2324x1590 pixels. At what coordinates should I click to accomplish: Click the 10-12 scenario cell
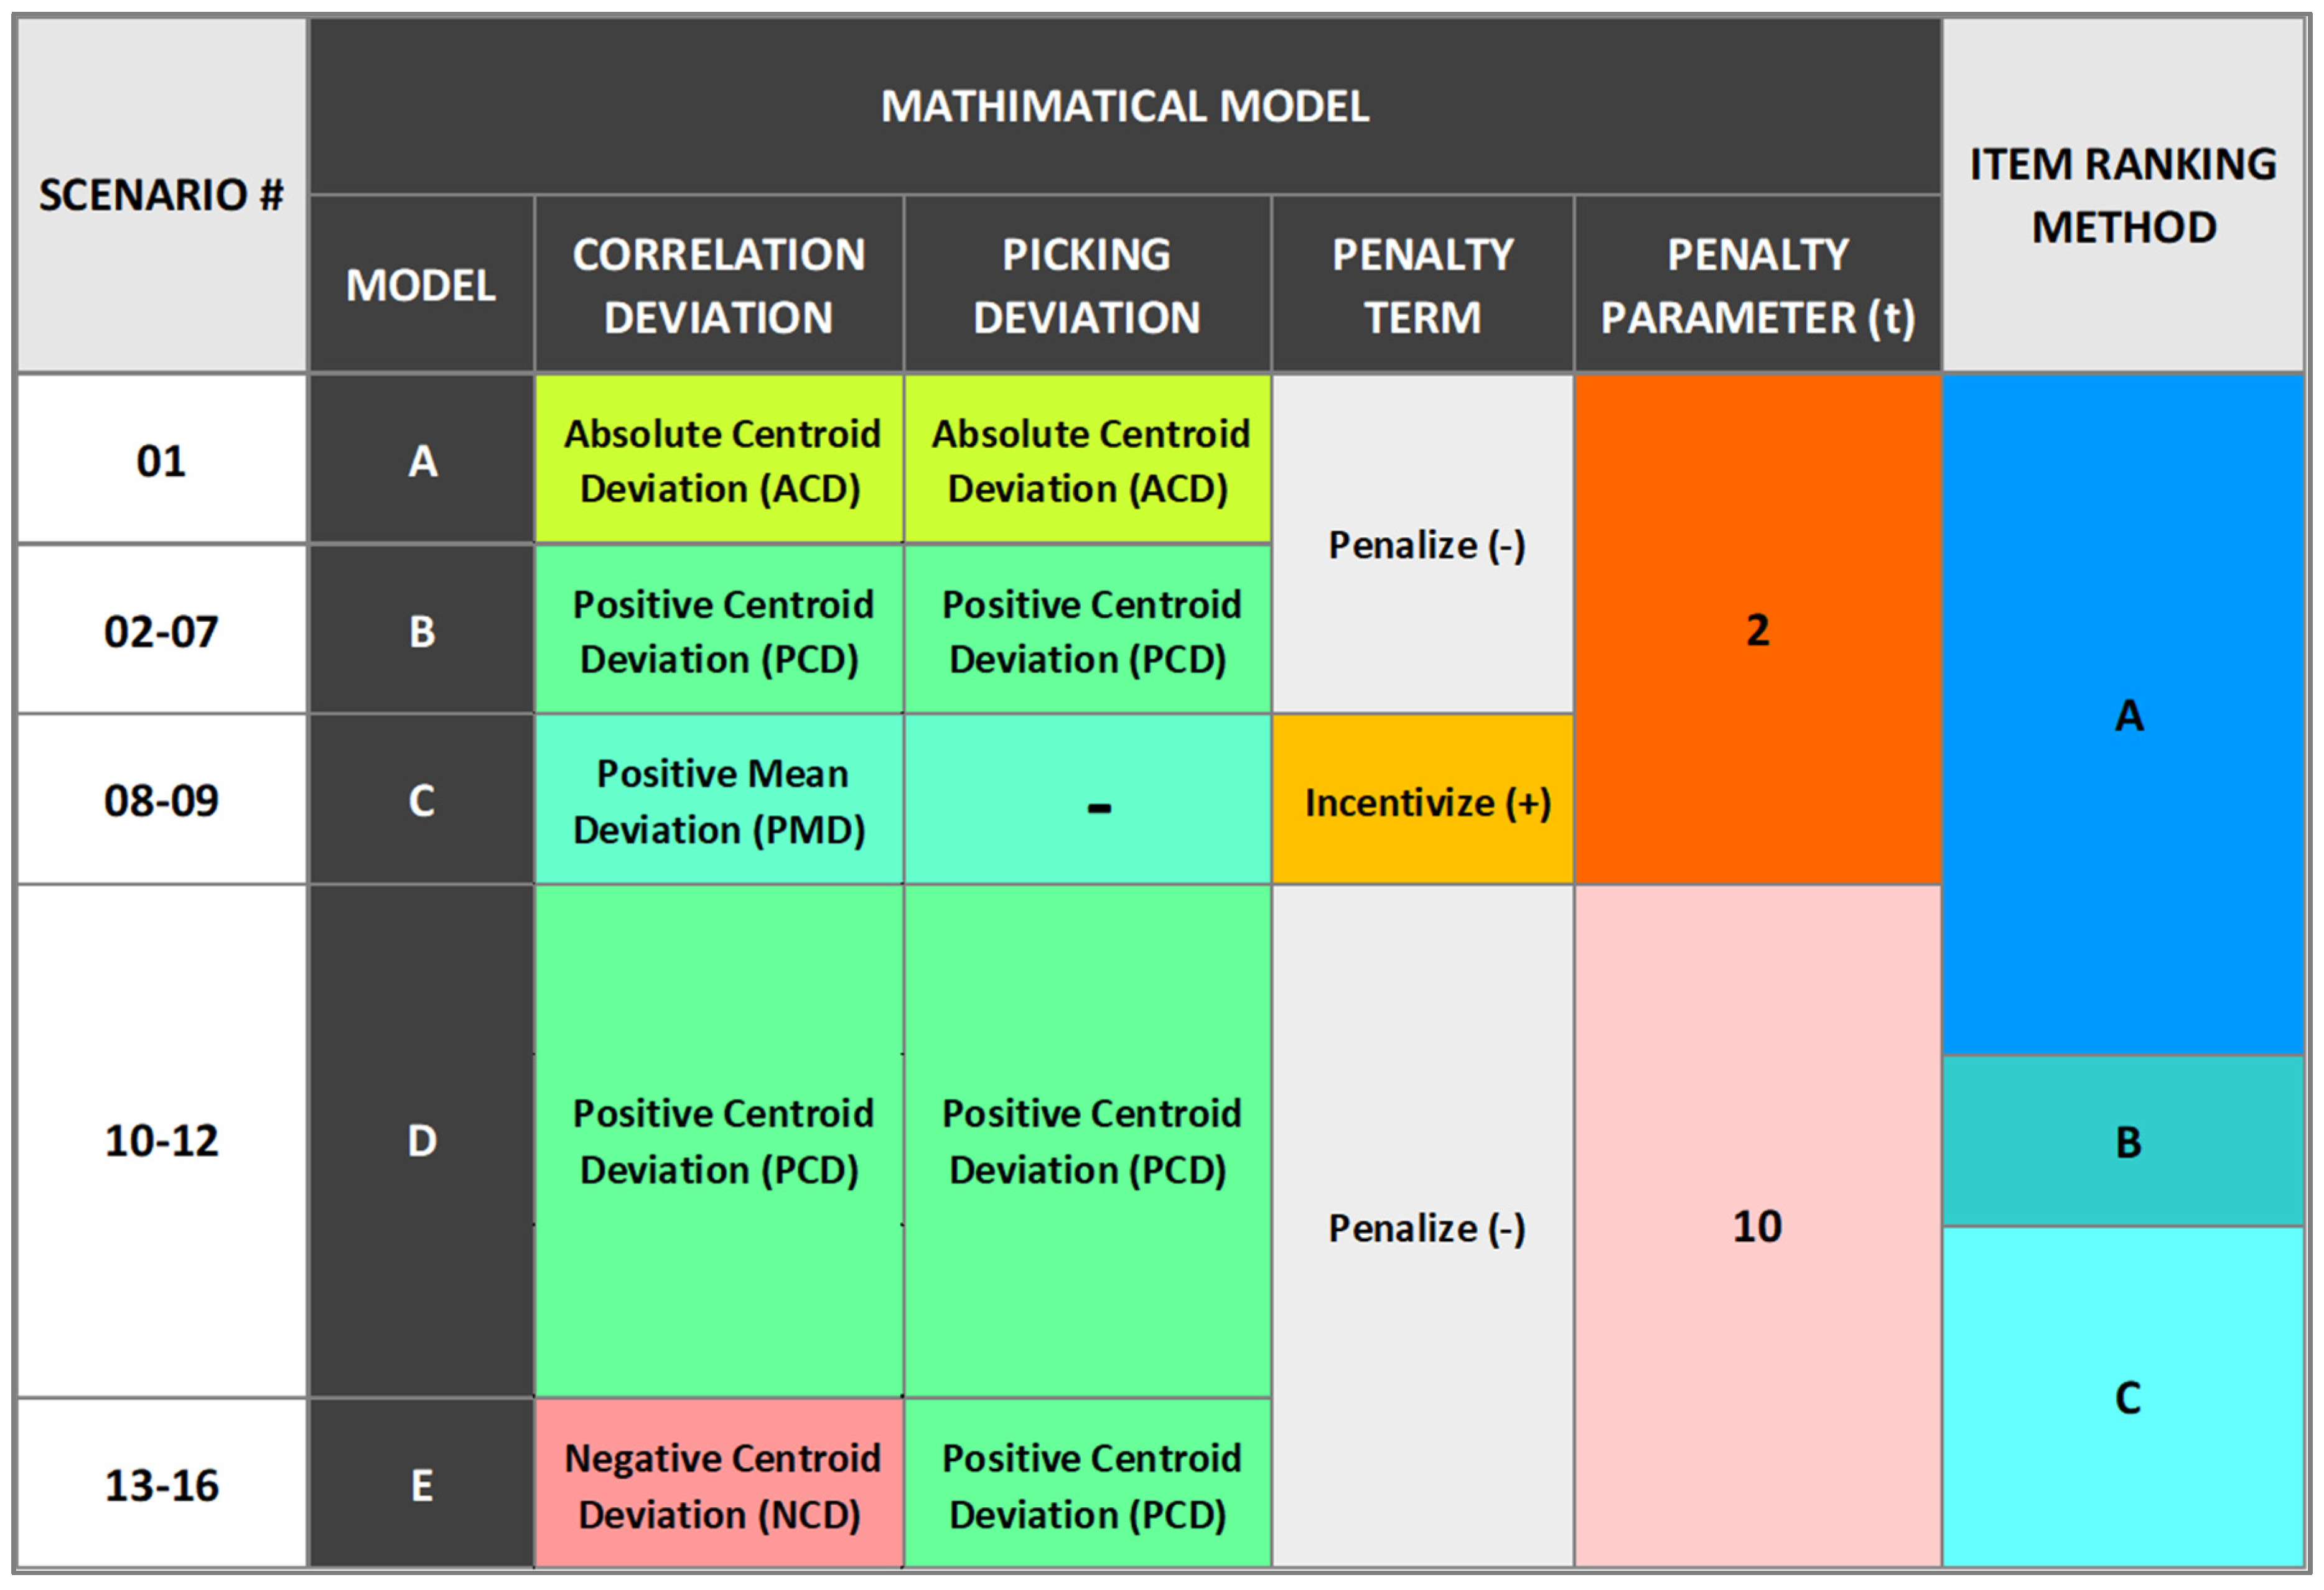[161, 1140]
